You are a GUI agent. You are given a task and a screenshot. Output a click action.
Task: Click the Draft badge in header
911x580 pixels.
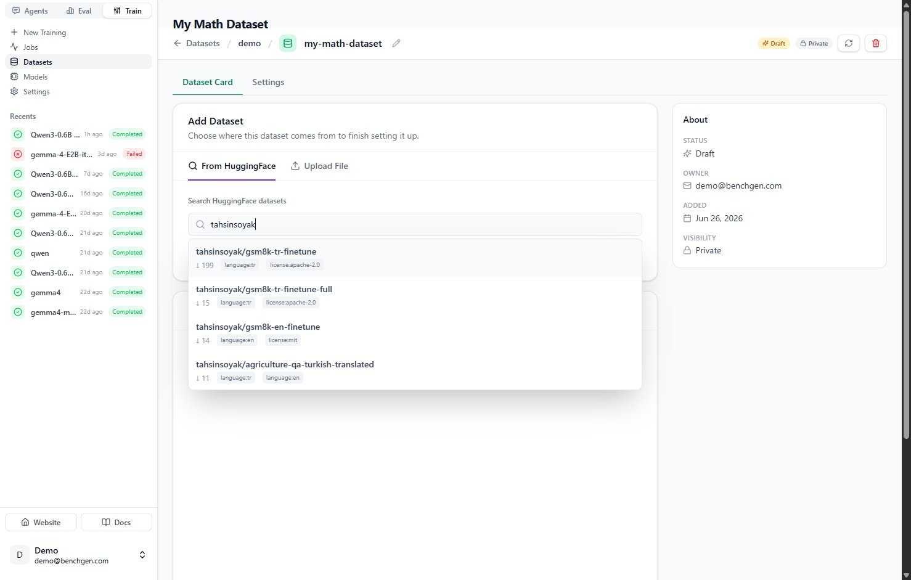point(774,43)
